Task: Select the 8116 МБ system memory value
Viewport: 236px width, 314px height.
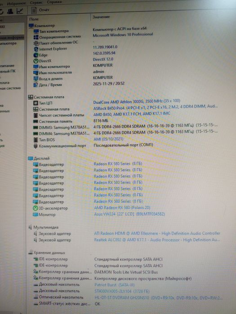Action: 101,121
